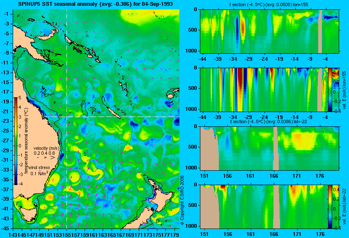
Task: Click the vertical white dashed line at longitude 155
Action: [x=67, y=119]
